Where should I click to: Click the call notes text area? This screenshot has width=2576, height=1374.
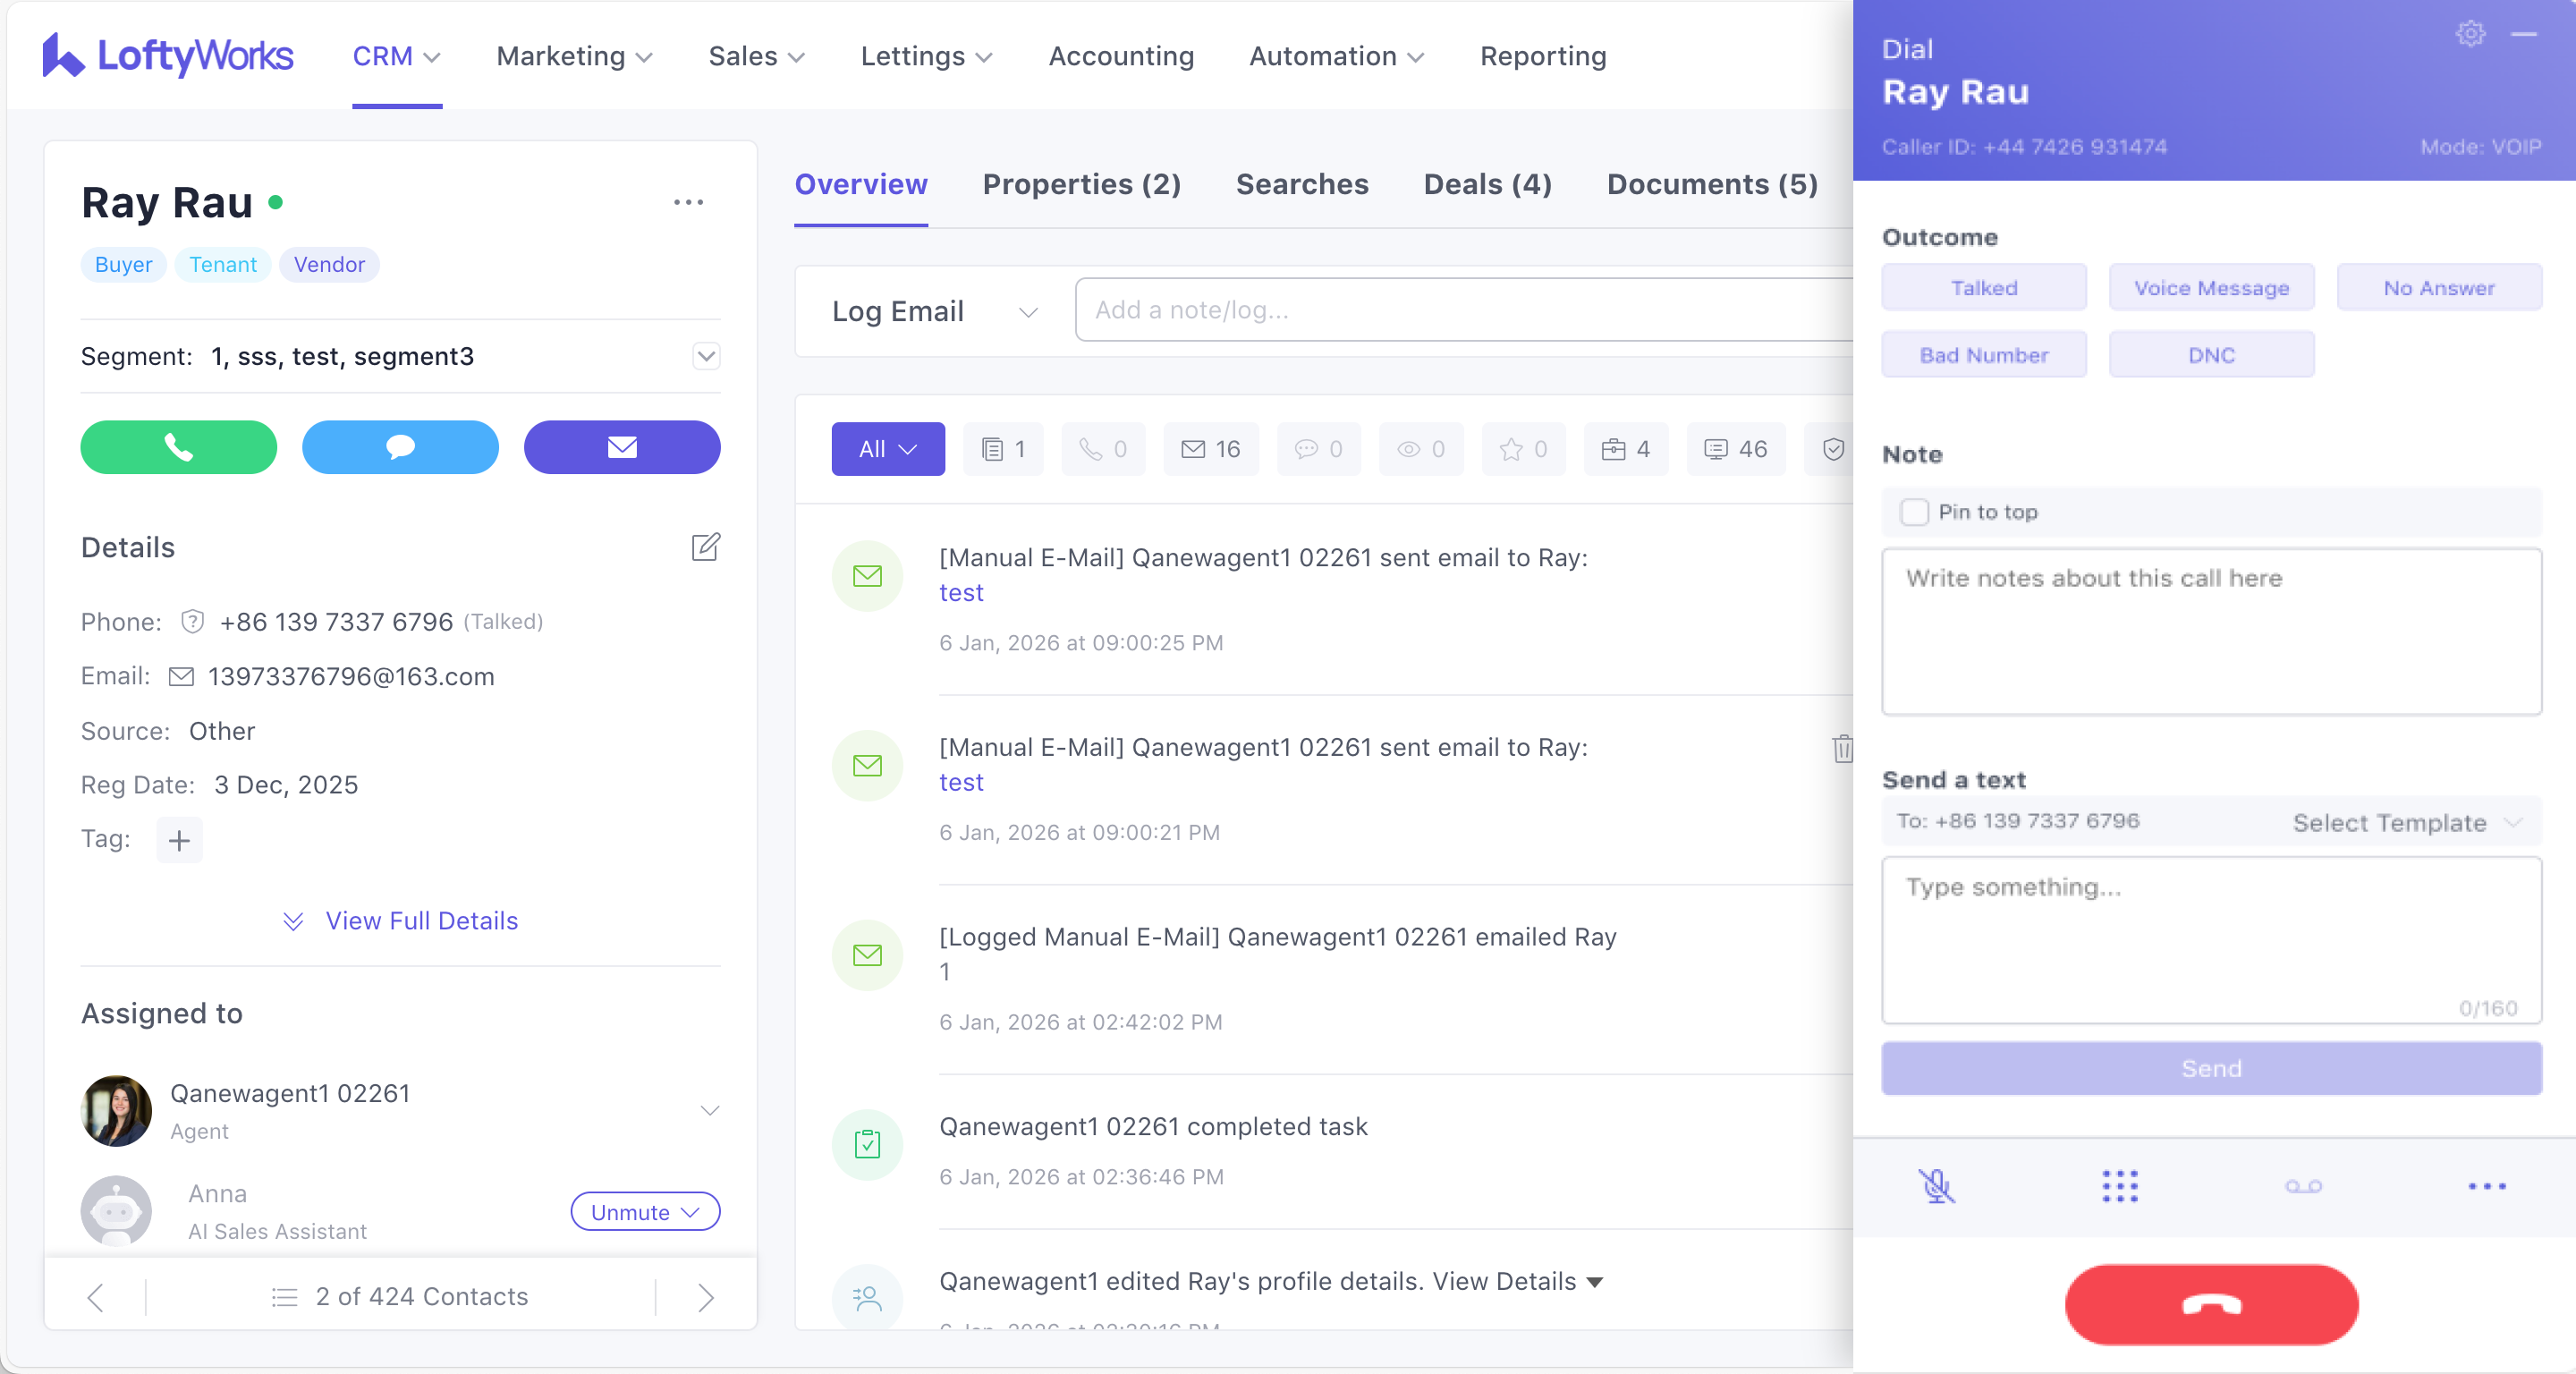pyautogui.click(x=2210, y=631)
